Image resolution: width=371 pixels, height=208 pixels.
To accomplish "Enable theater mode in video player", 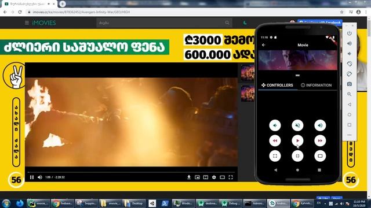I will [222, 177].
